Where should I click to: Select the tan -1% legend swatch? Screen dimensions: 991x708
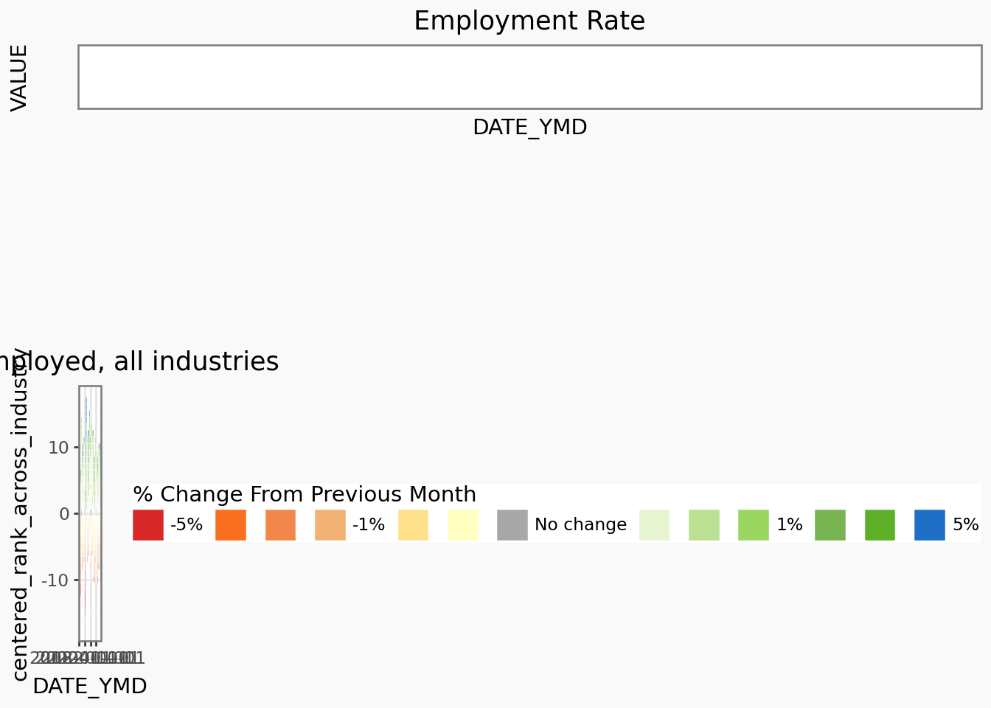pyautogui.click(x=330, y=525)
